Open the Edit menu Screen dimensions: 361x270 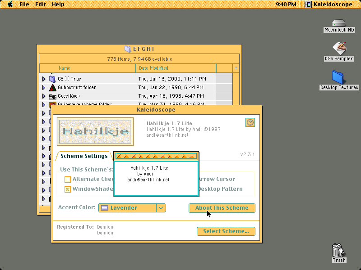click(x=41, y=4)
